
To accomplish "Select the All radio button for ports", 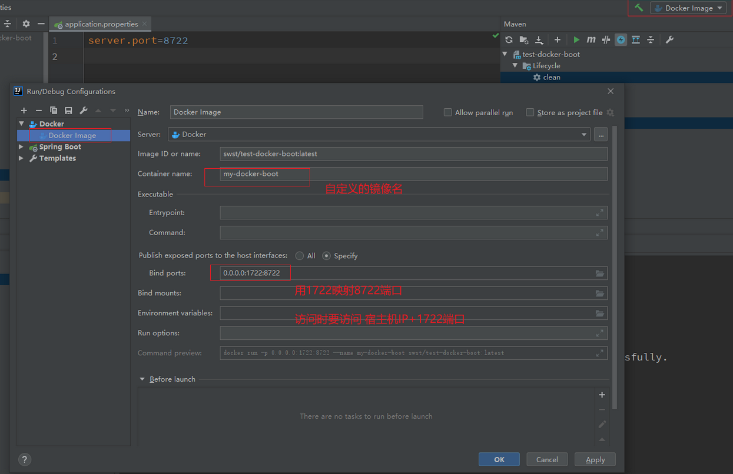I will (x=300, y=256).
